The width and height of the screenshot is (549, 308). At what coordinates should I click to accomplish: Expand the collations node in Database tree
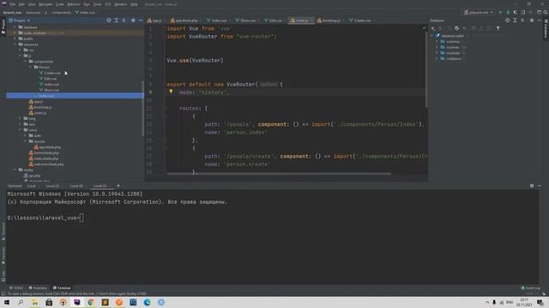pos(437,59)
